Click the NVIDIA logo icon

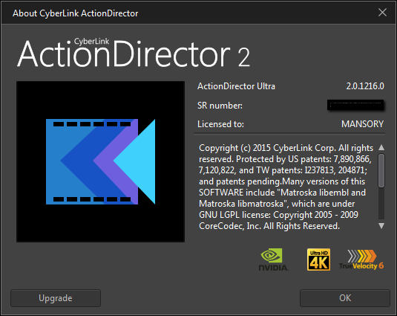pos(273,259)
